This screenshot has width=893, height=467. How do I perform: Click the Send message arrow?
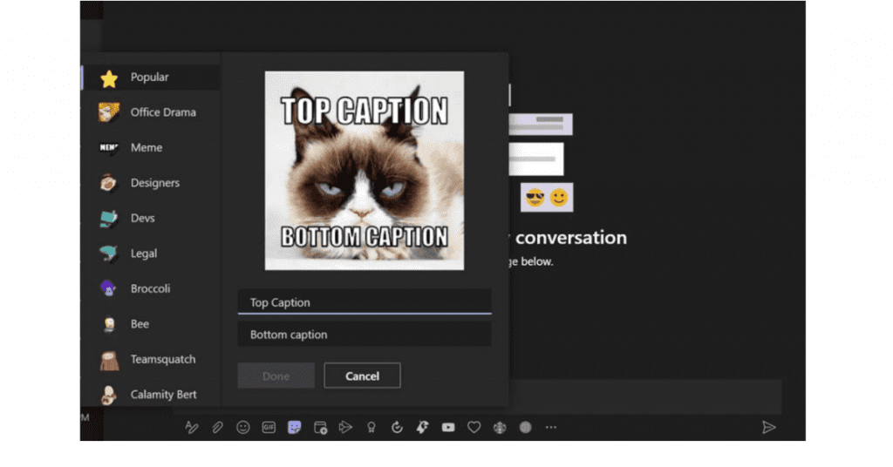[768, 427]
